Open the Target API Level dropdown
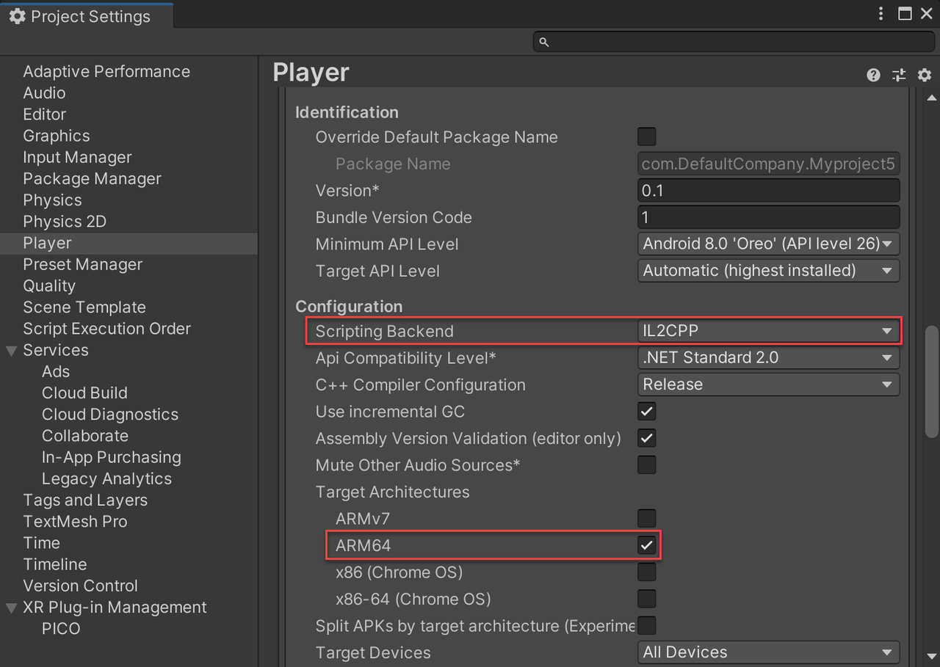The width and height of the screenshot is (940, 667). point(769,271)
